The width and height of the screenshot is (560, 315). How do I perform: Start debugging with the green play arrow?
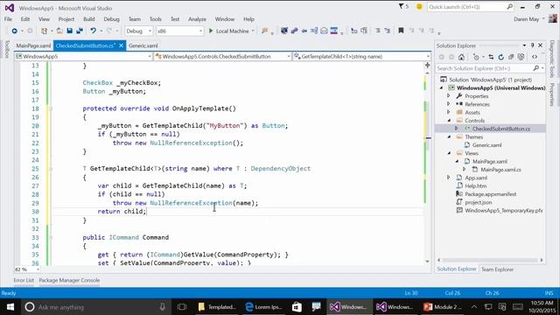[x=211, y=31]
